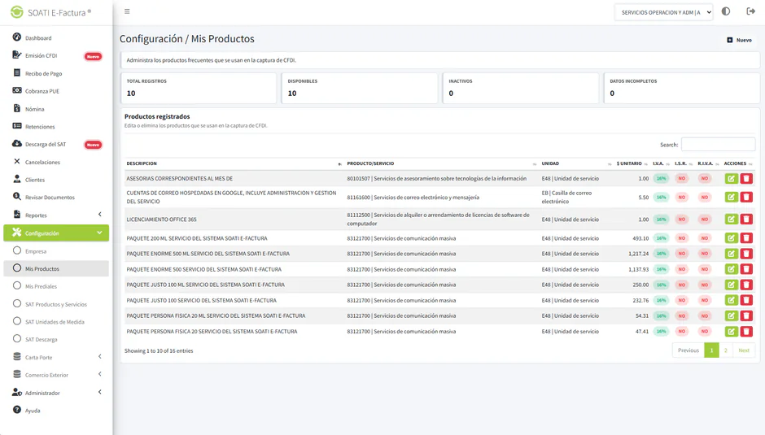Click the Cancelaciones X icon

(17, 162)
